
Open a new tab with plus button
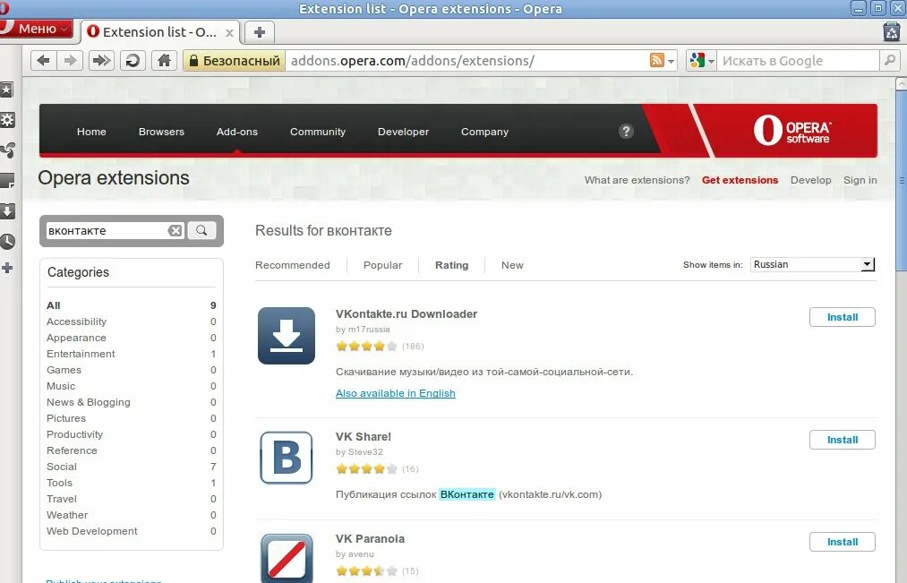click(x=259, y=32)
